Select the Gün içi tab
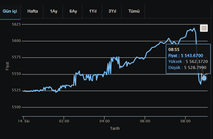The image size is (213, 139). (x=10, y=11)
